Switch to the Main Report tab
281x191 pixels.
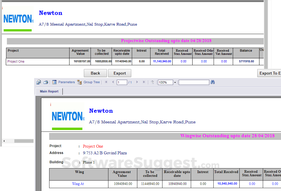(x=49, y=91)
